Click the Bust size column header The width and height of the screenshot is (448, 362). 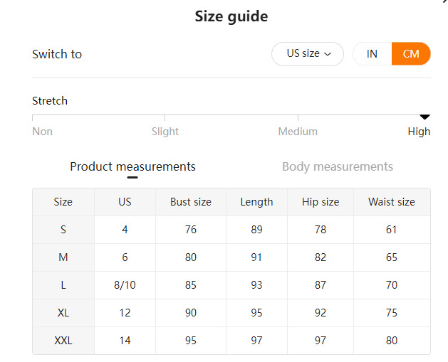(191, 202)
